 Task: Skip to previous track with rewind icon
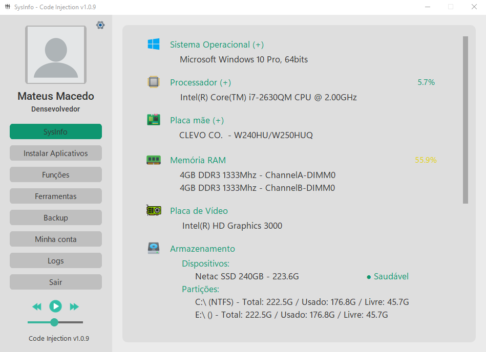pyautogui.click(x=36, y=307)
